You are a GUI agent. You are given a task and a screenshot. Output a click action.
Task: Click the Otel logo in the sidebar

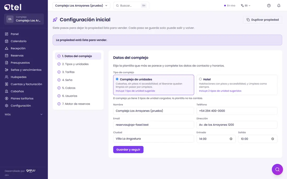13,7
